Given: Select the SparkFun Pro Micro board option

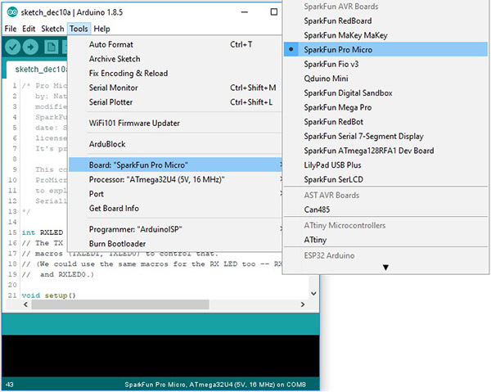Looking at the screenshot, I should [x=339, y=50].
